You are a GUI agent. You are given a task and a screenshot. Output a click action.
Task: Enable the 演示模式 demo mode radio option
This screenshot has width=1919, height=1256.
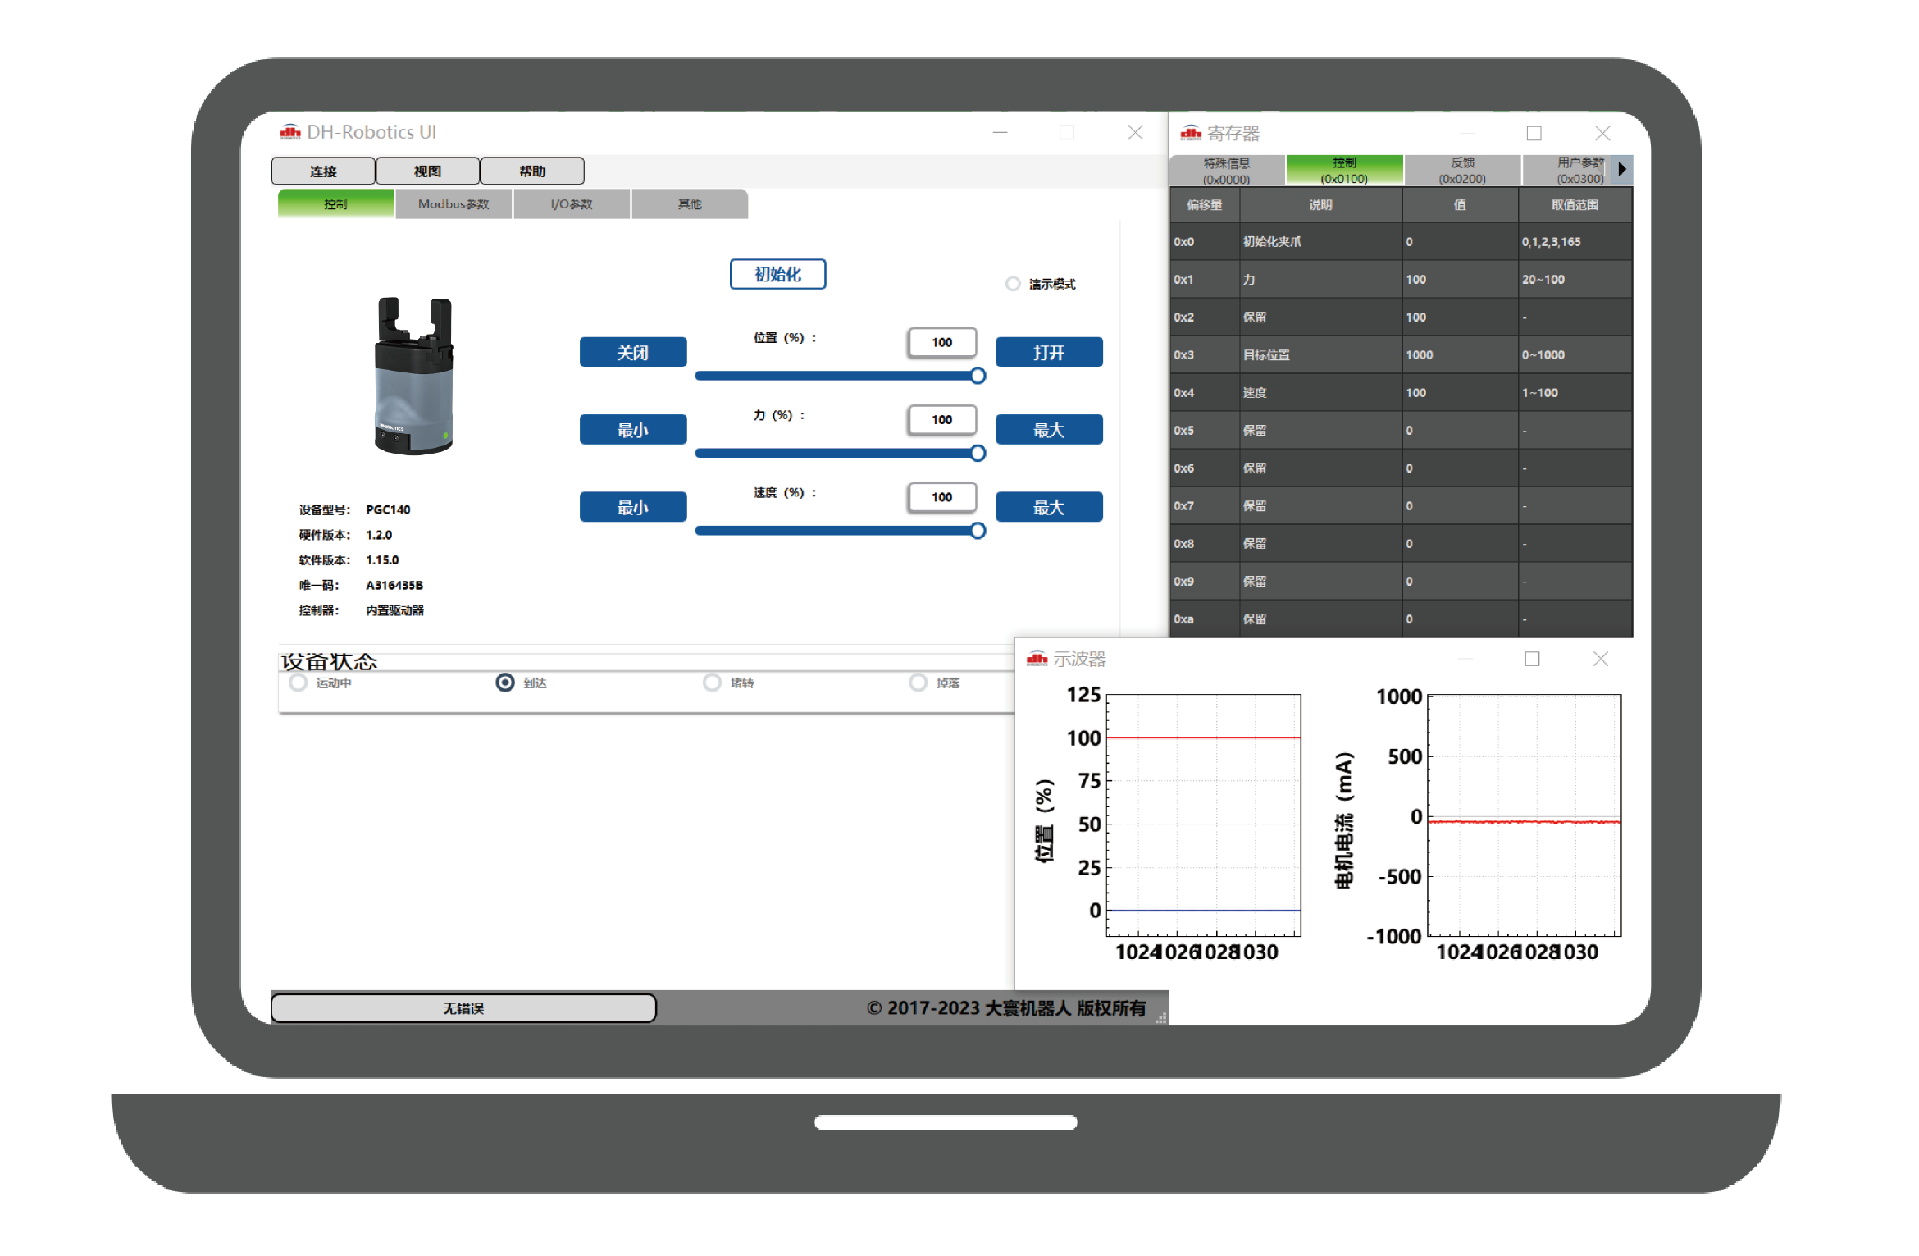(1013, 284)
